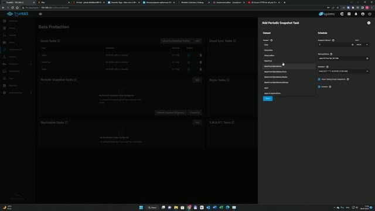Open Windows Start menu
Screen dimensions: 375x211
click(x=141, y=207)
